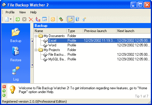Close the tip panel with red X

click(x=4, y=87)
